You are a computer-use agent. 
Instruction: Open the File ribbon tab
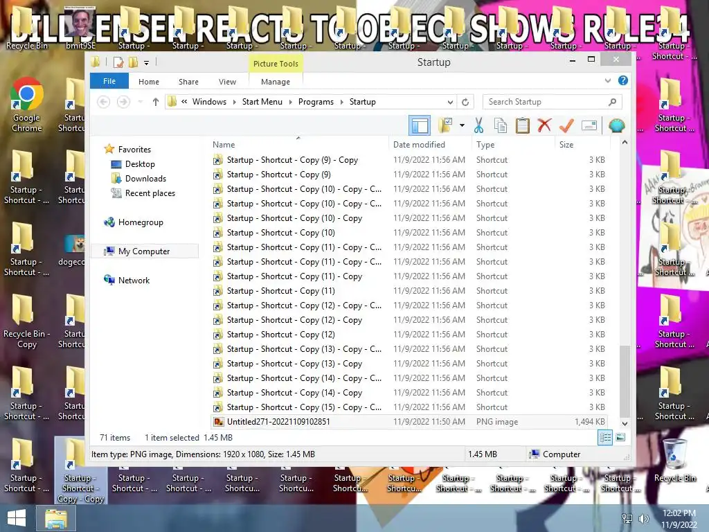tap(109, 81)
